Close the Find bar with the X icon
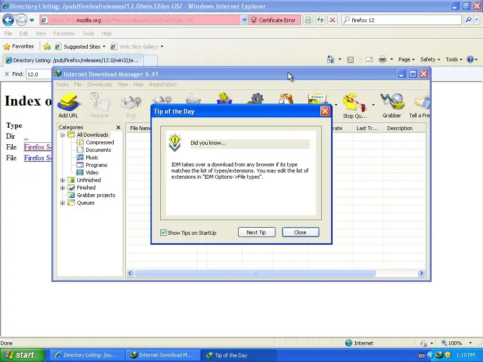 click(x=7, y=74)
